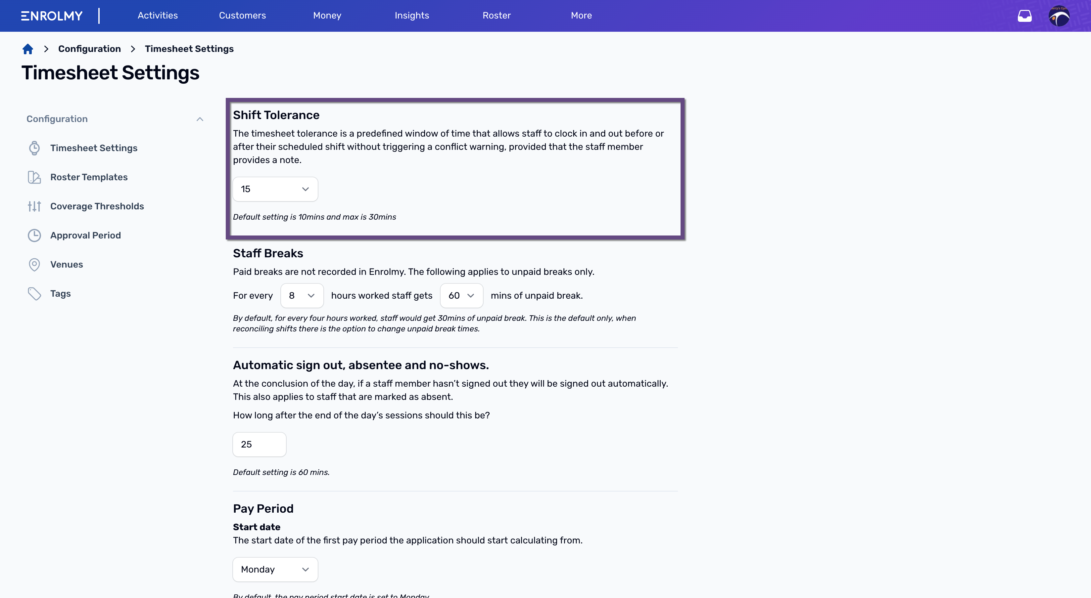Open the unpaid break 60 mins dropdown
Viewport: 1091px width, 598px height.
(x=462, y=295)
